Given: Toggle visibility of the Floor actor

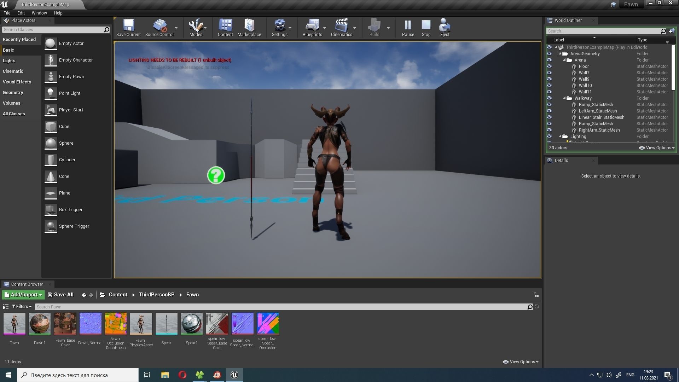Looking at the screenshot, I should [549, 66].
